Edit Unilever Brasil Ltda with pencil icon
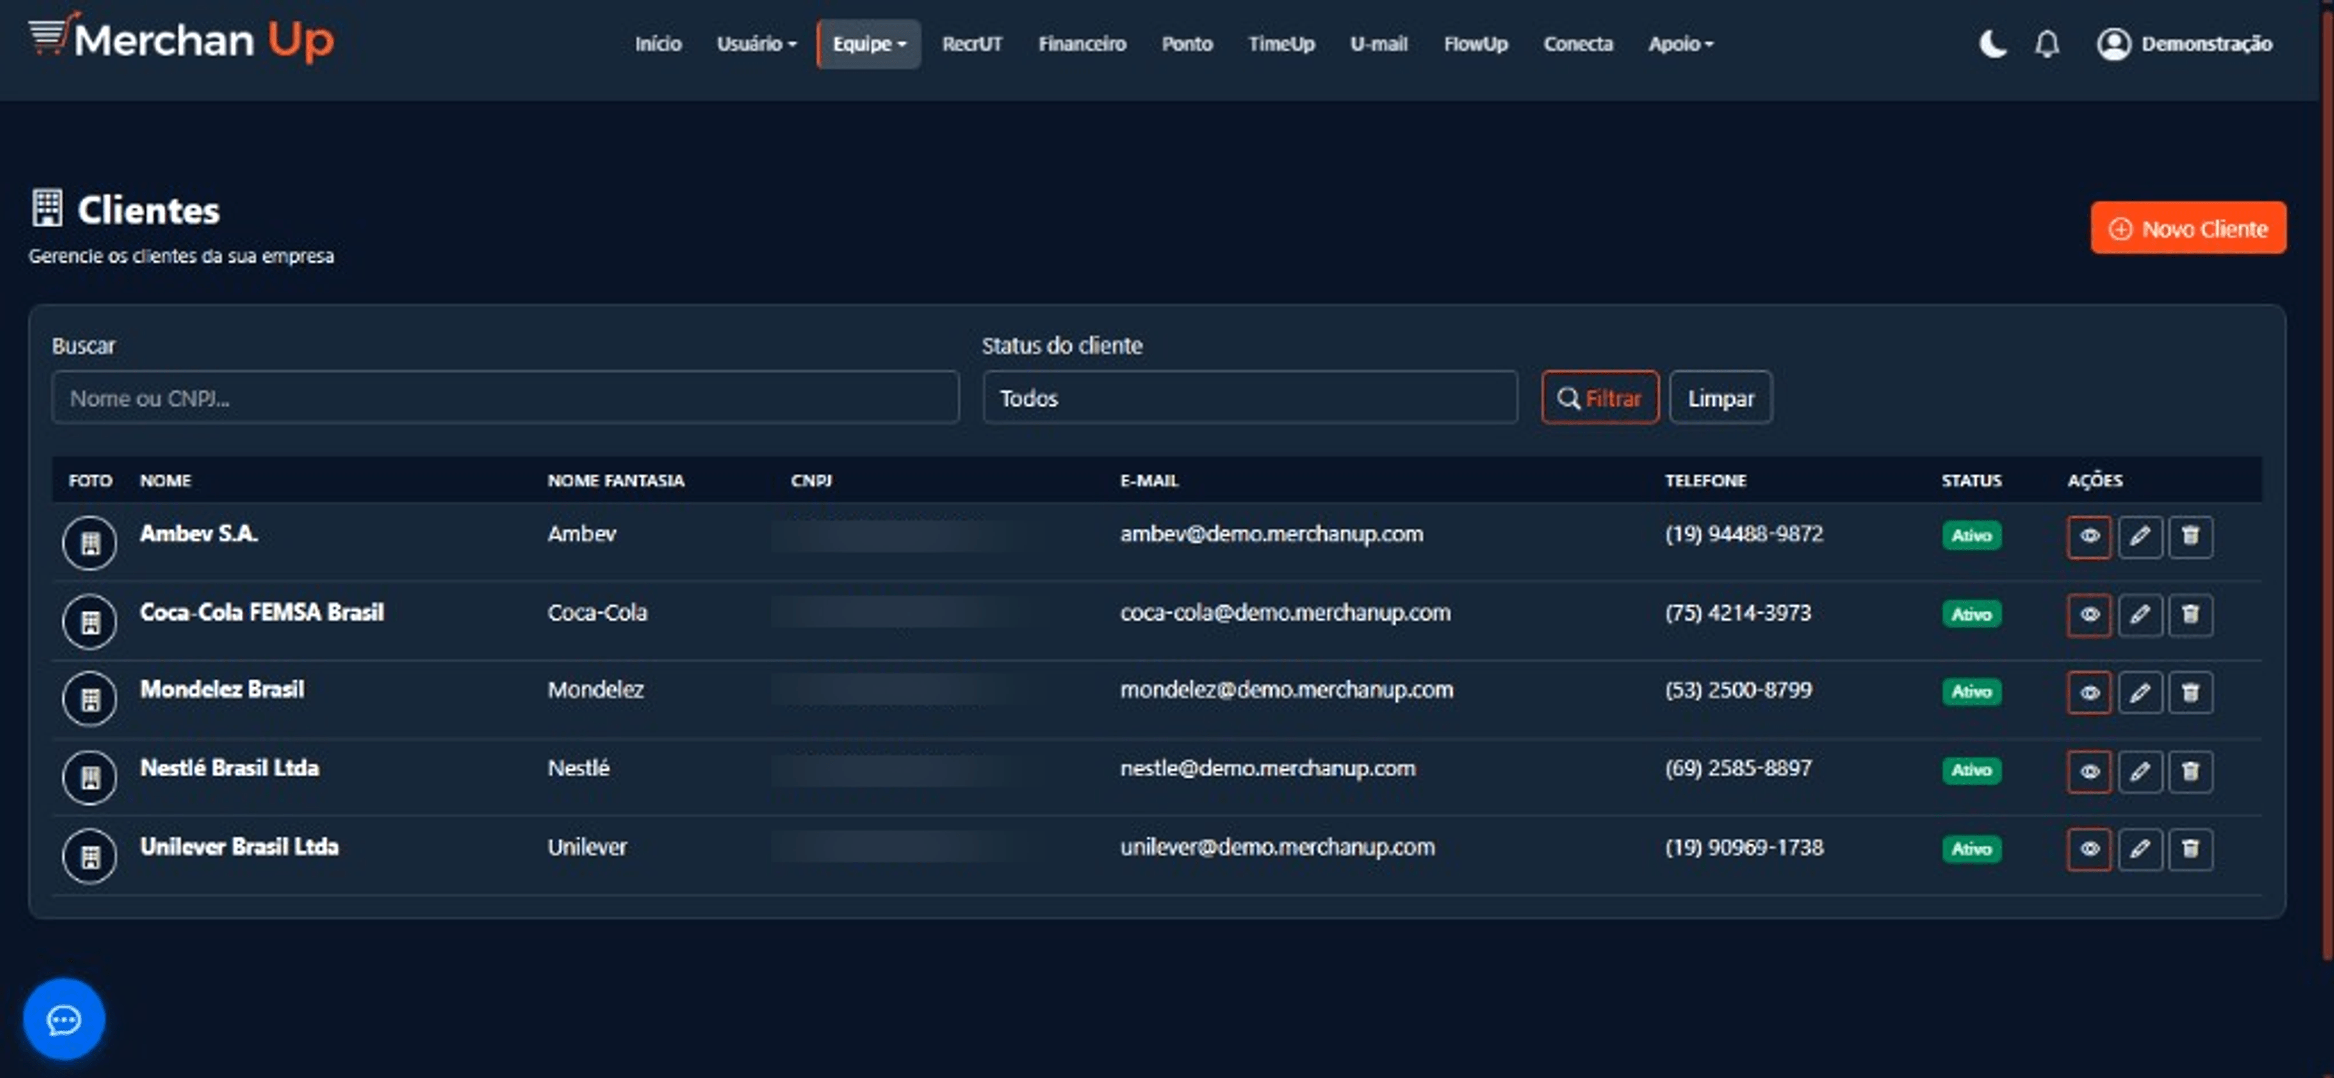 [2139, 850]
